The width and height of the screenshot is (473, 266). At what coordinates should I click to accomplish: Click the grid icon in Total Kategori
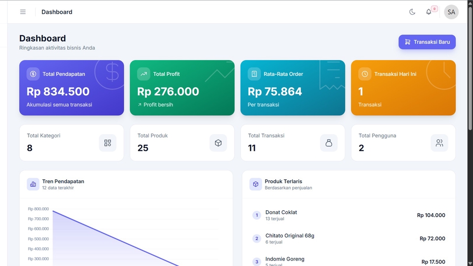point(108,143)
